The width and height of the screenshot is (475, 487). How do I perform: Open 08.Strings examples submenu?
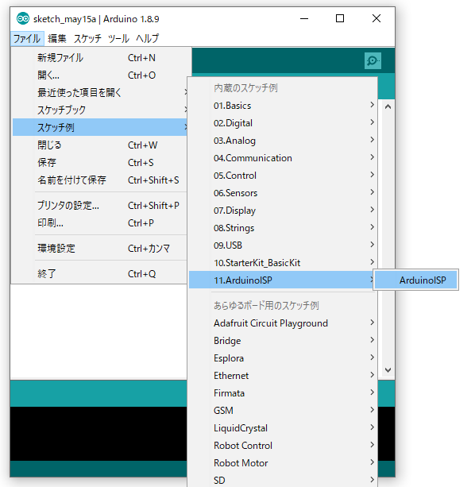point(283,228)
